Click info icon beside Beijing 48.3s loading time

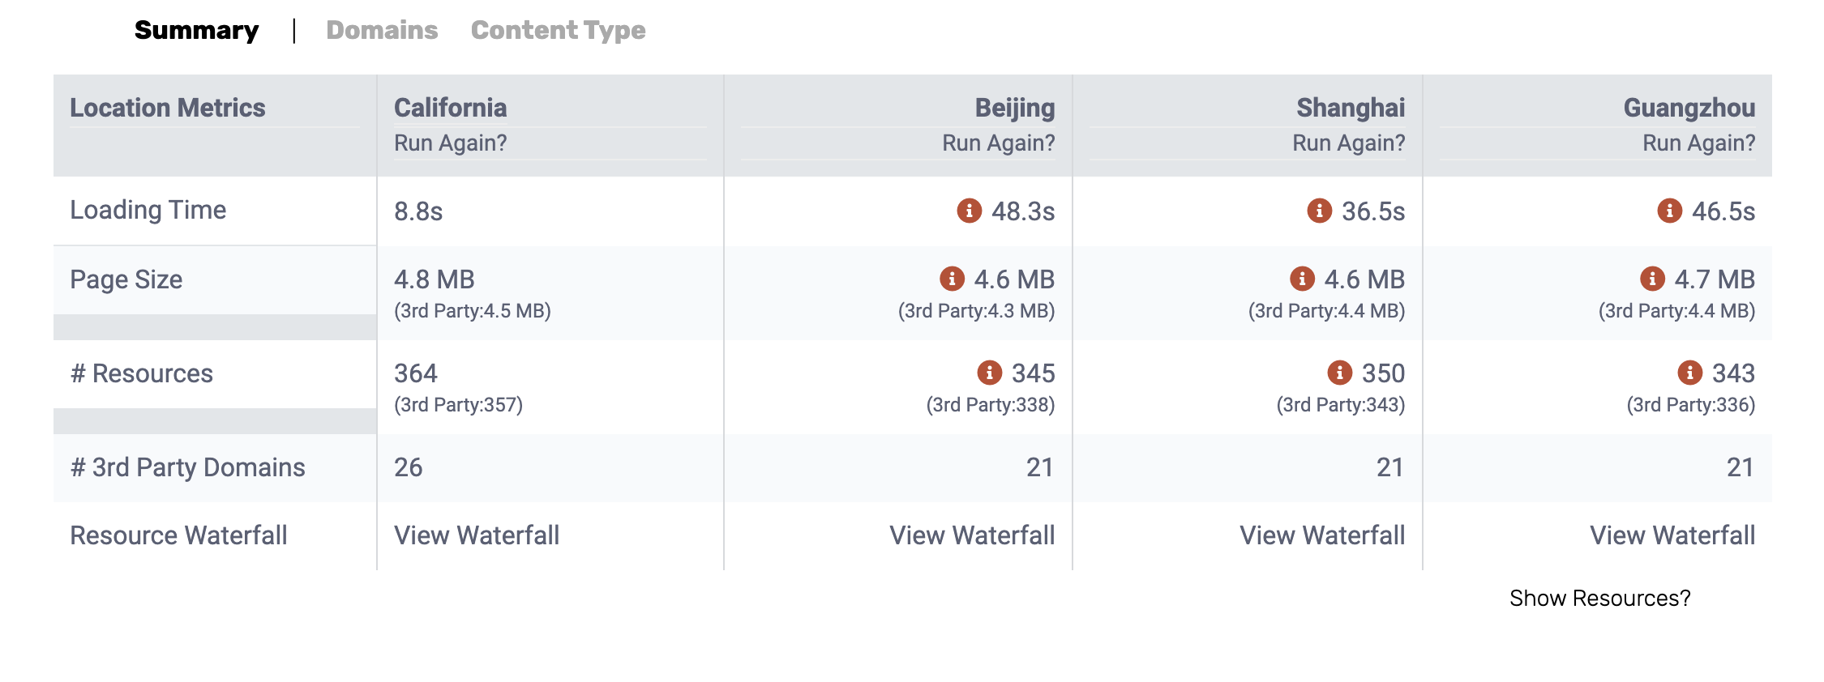tap(969, 211)
